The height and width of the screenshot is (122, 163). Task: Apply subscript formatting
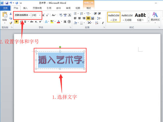[36, 22]
